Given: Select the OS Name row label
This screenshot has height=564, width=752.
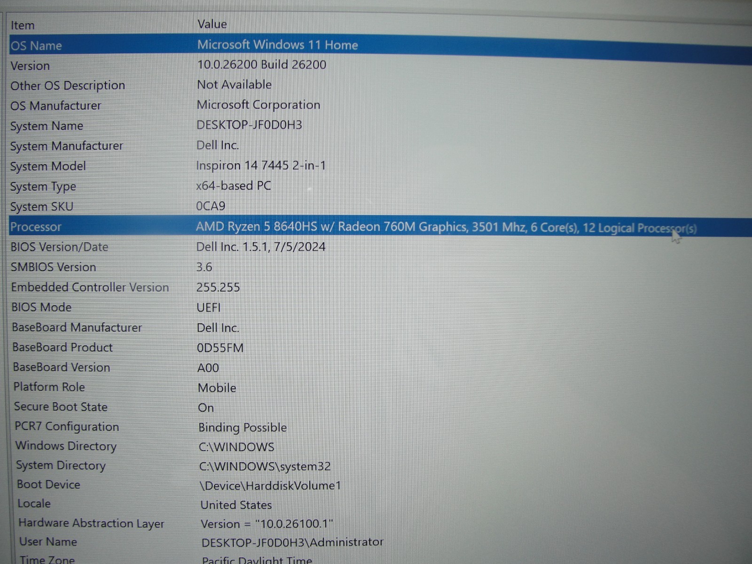Looking at the screenshot, I should pos(36,46).
